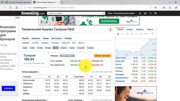Click the forward navigation arrow

click(x=4, y=8)
